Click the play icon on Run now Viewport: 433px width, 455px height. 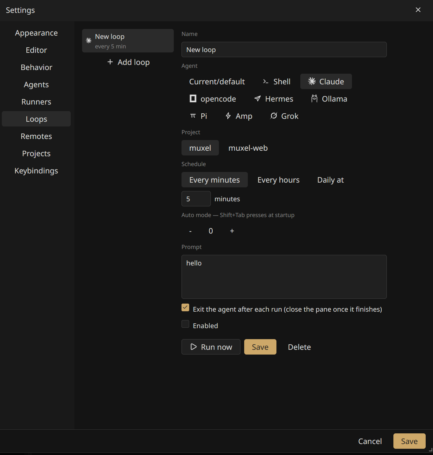tap(194, 347)
